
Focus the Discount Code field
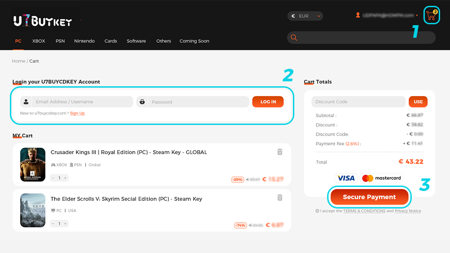(359, 102)
